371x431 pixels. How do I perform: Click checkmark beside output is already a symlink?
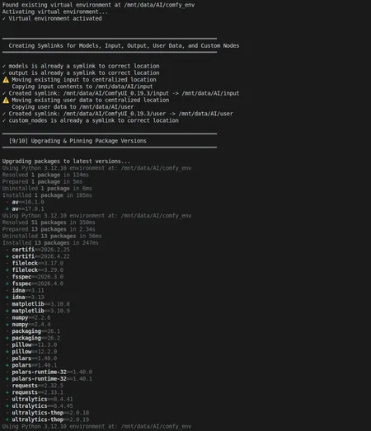tap(4, 73)
